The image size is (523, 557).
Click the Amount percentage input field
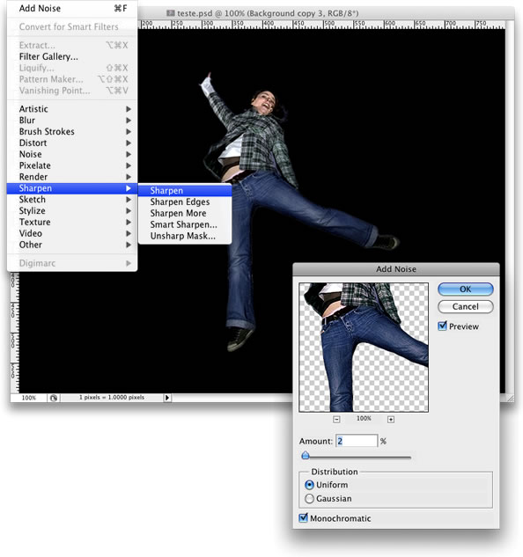pyautogui.click(x=357, y=441)
